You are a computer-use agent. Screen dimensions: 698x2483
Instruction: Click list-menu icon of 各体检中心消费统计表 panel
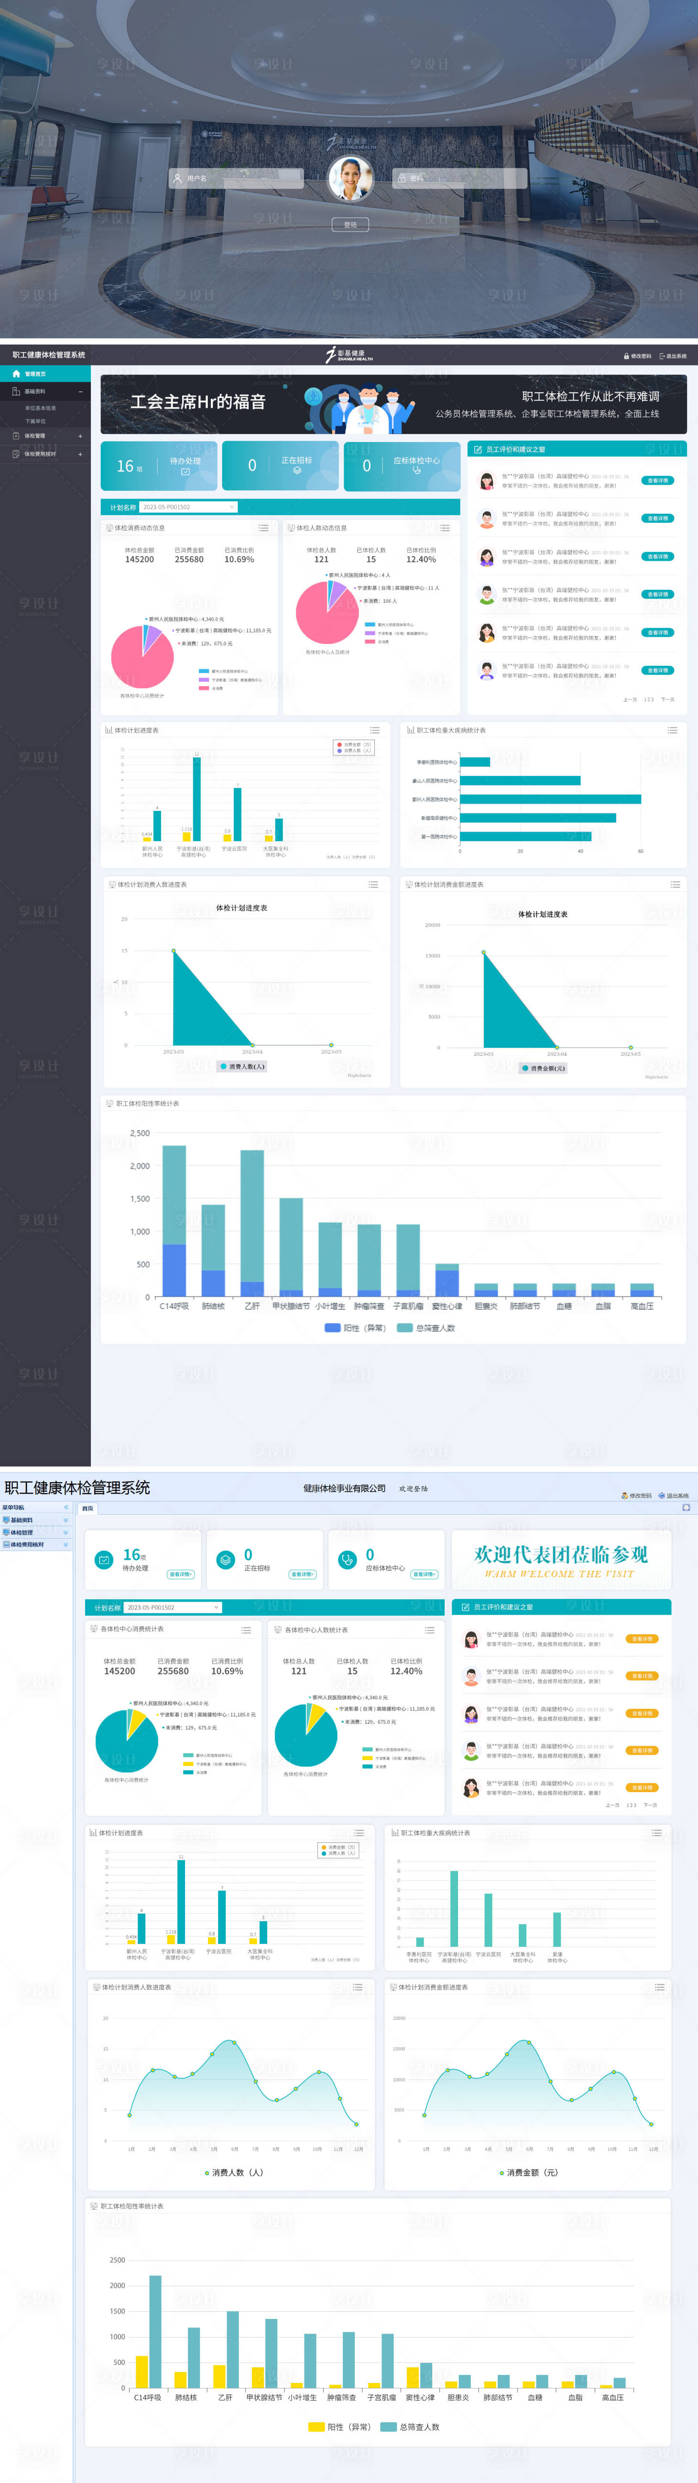pyautogui.click(x=247, y=1630)
